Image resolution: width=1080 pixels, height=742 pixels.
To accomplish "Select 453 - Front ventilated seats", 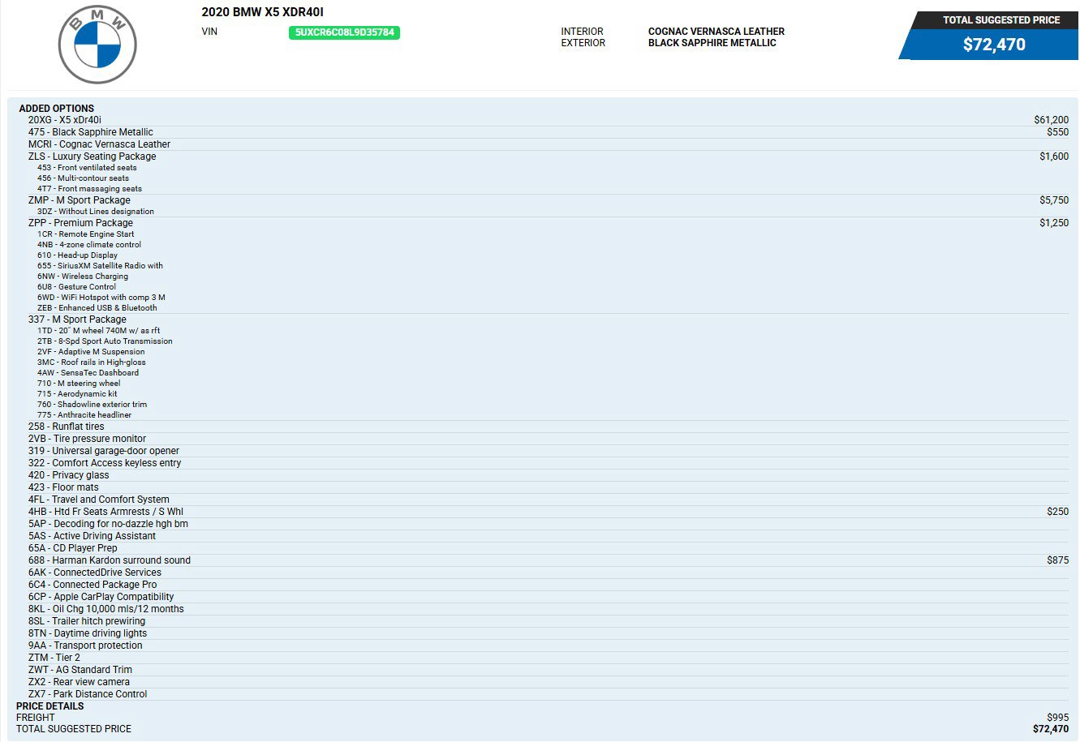I will [x=87, y=168].
